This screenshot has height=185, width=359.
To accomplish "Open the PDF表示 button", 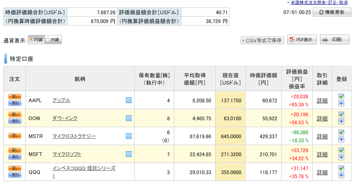I will point(302,40).
